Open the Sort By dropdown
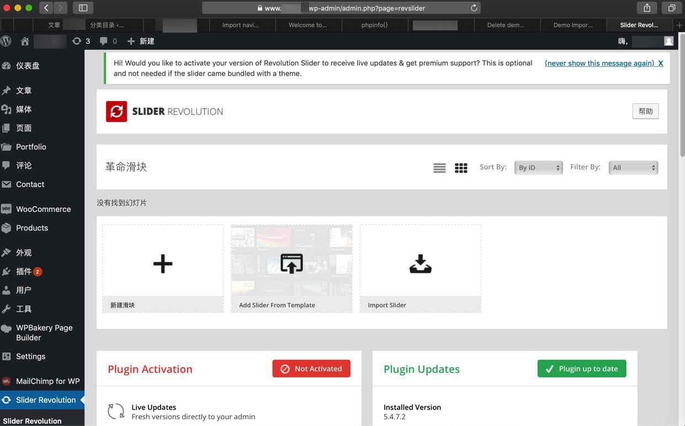 click(538, 167)
